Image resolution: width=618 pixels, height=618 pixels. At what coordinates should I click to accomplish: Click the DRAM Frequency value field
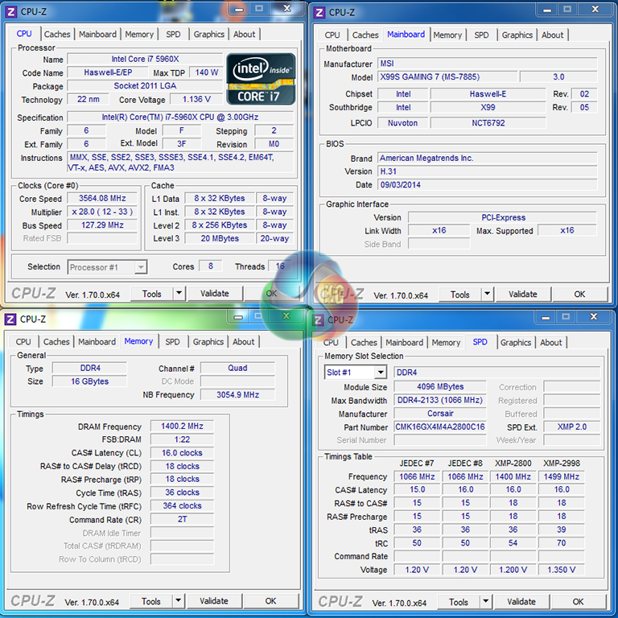pyautogui.click(x=182, y=426)
